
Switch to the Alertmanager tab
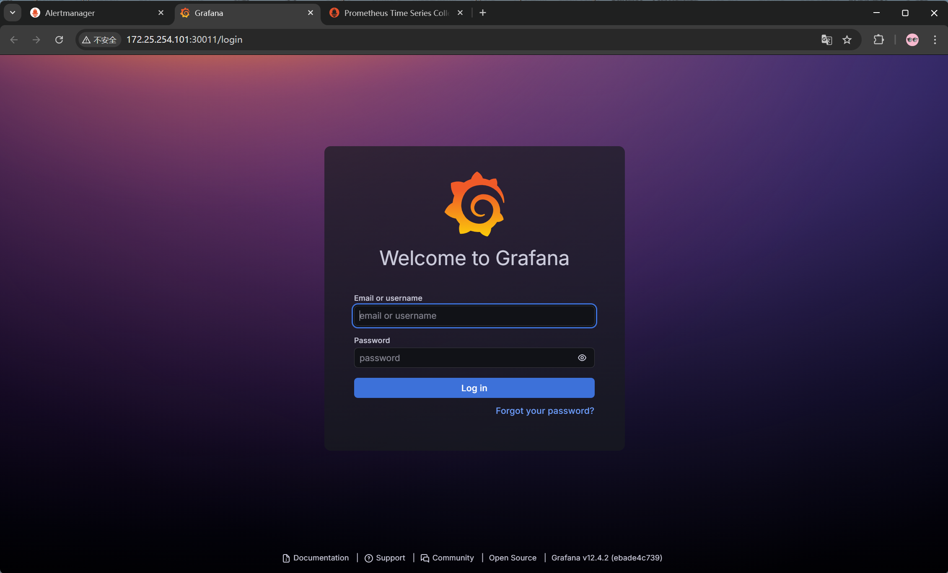click(x=96, y=13)
